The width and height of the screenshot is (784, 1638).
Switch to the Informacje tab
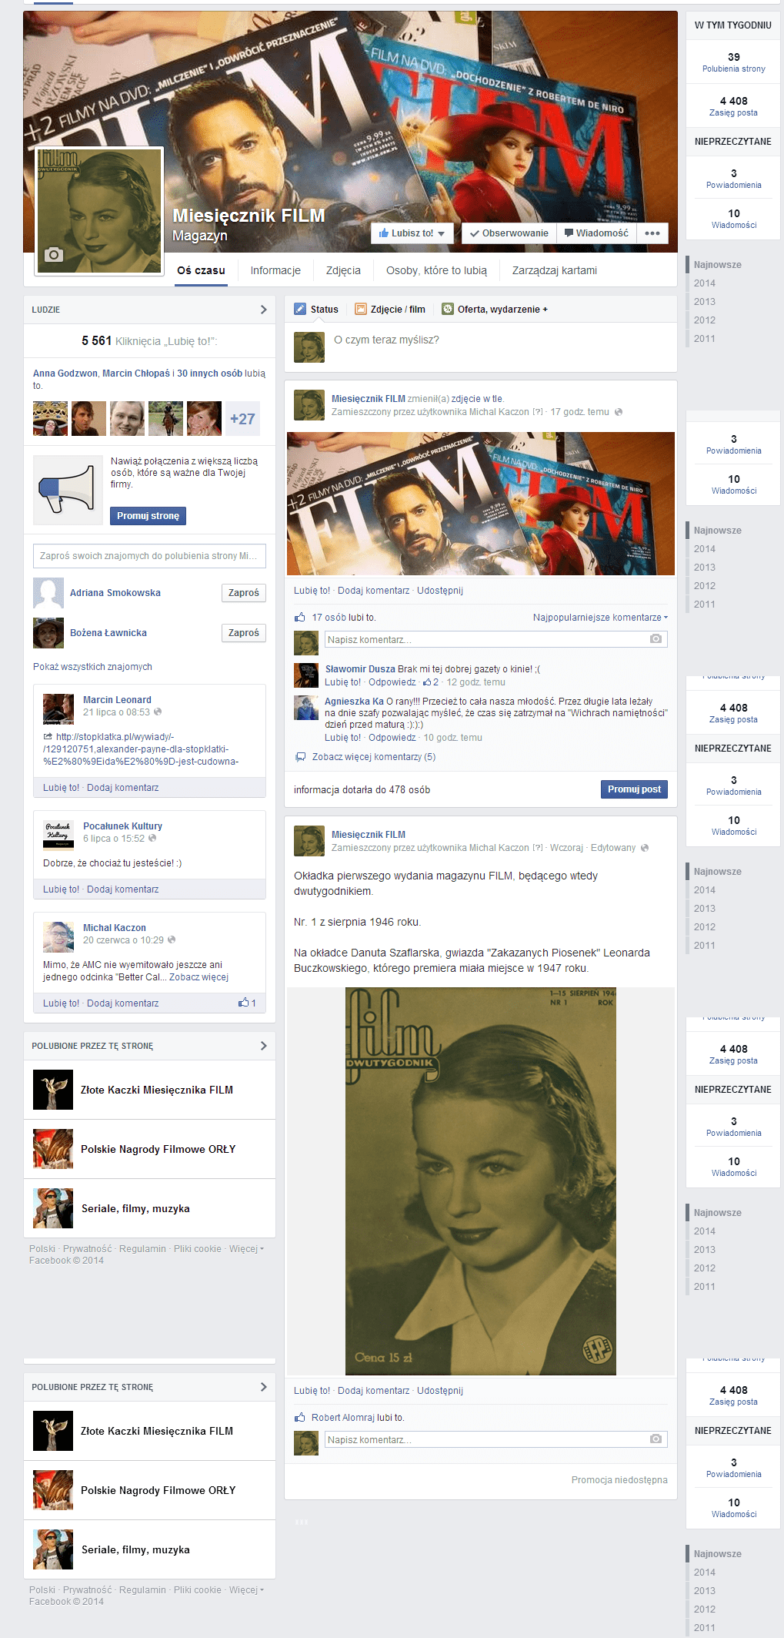point(275,270)
